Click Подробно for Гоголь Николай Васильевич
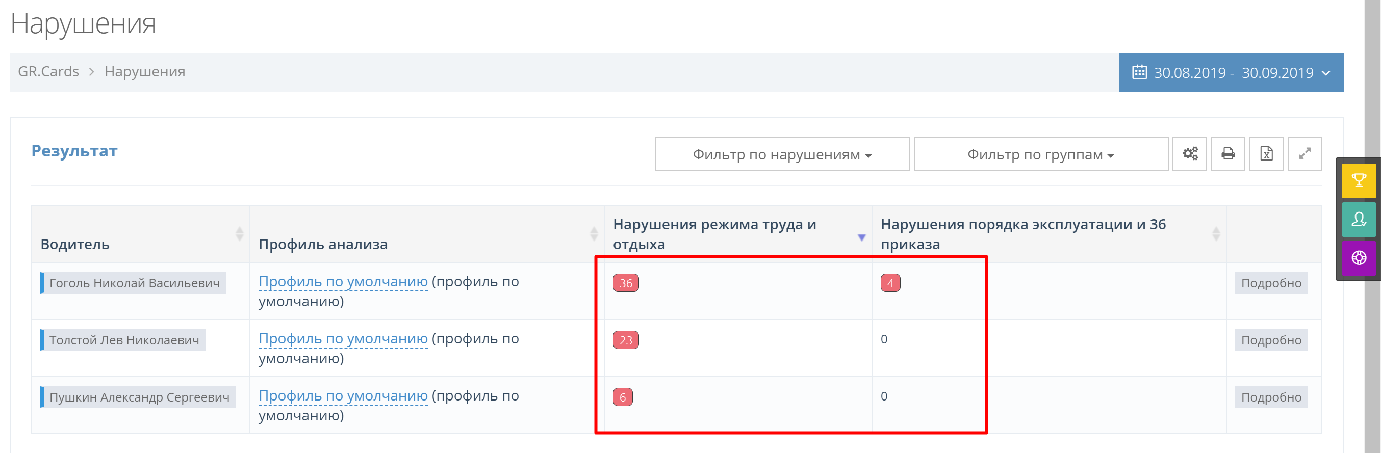Image resolution: width=1381 pixels, height=453 pixels. coord(1270,283)
